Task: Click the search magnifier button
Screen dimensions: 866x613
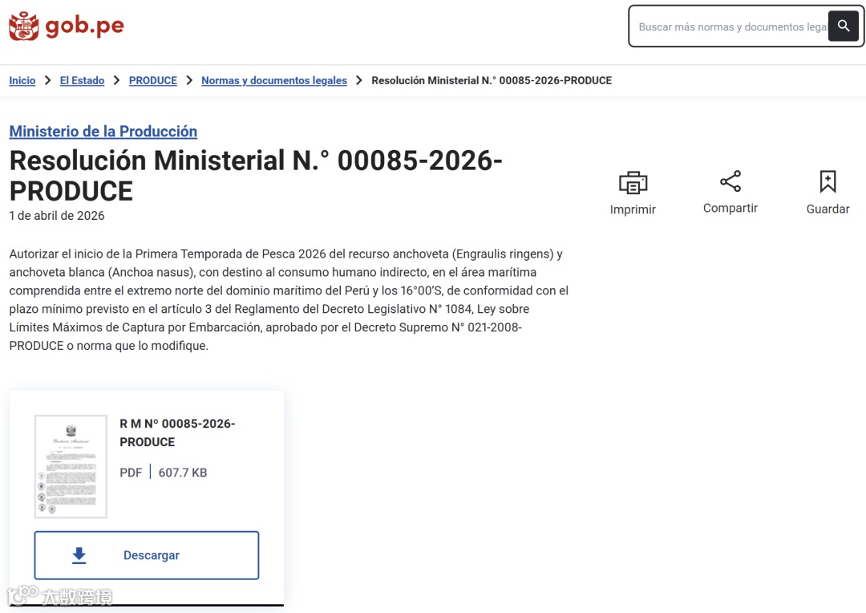Action: point(844,26)
